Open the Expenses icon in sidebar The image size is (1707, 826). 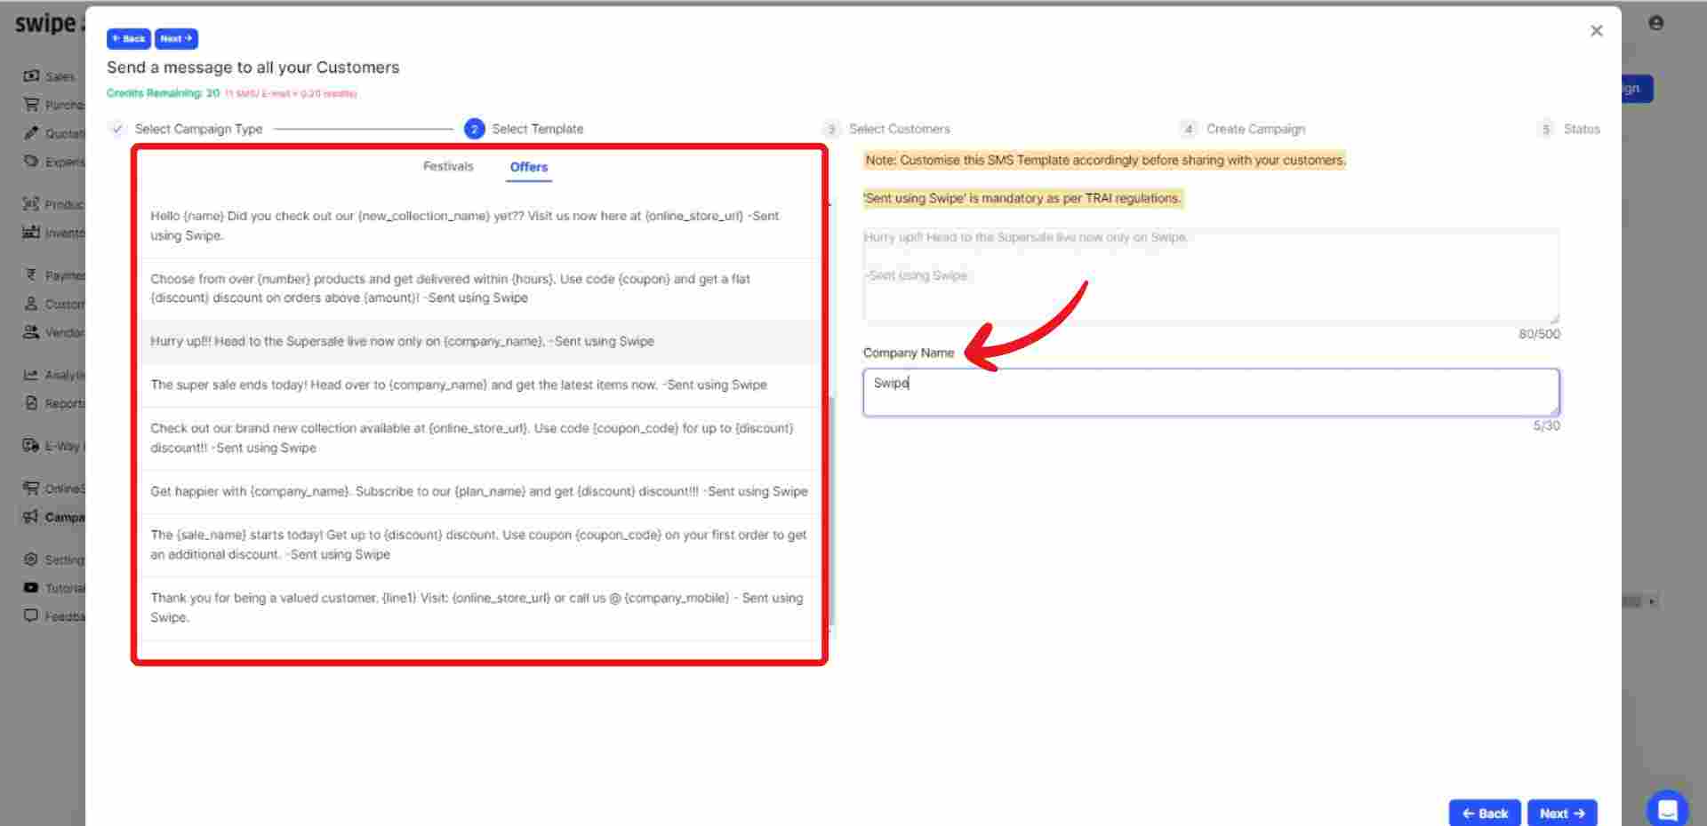pos(31,162)
